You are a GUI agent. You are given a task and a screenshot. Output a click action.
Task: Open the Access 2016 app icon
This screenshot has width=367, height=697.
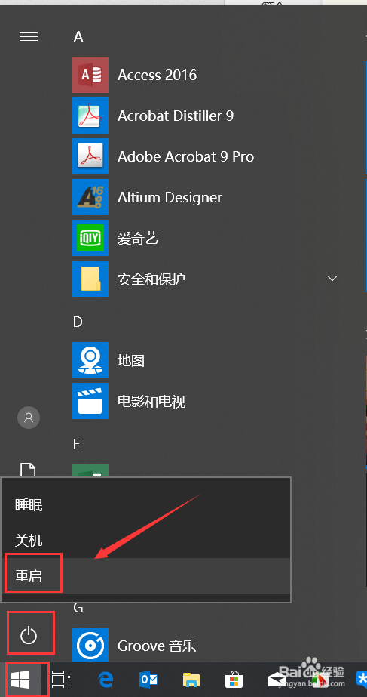tap(90, 75)
